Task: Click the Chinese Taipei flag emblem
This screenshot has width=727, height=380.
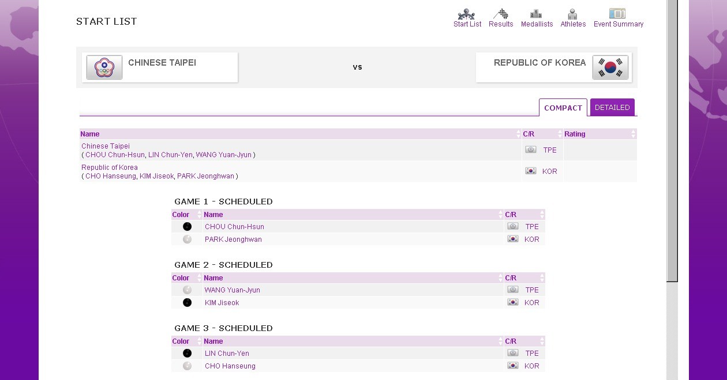Action: click(104, 67)
